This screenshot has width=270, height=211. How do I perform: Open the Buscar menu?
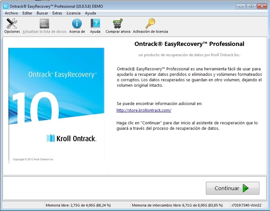(x=42, y=13)
